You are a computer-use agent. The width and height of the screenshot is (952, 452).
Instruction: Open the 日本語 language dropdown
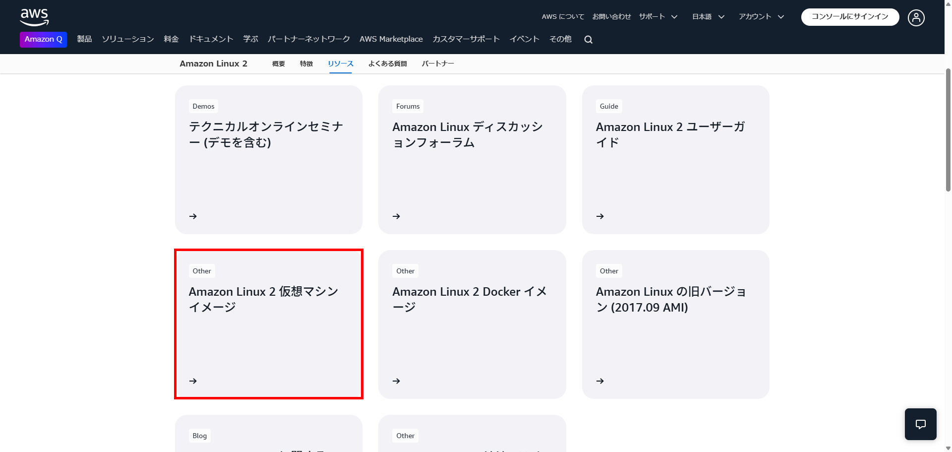[708, 17]
